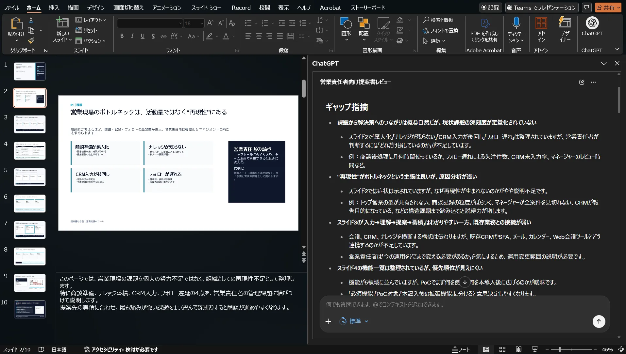Open the text highlight color swatch
Viewport: 626px width, 354px height.
tap(209, 36)
